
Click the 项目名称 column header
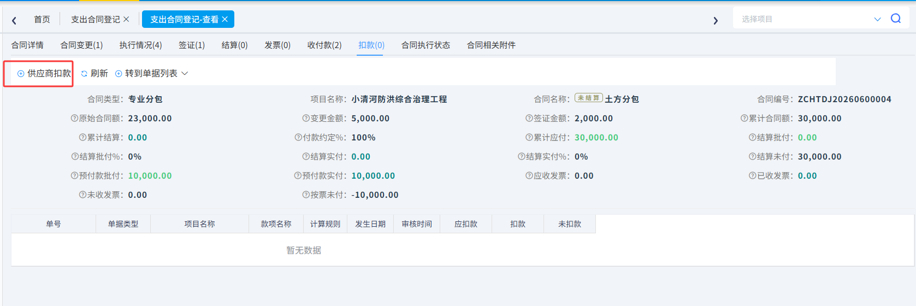coord(199,224)
